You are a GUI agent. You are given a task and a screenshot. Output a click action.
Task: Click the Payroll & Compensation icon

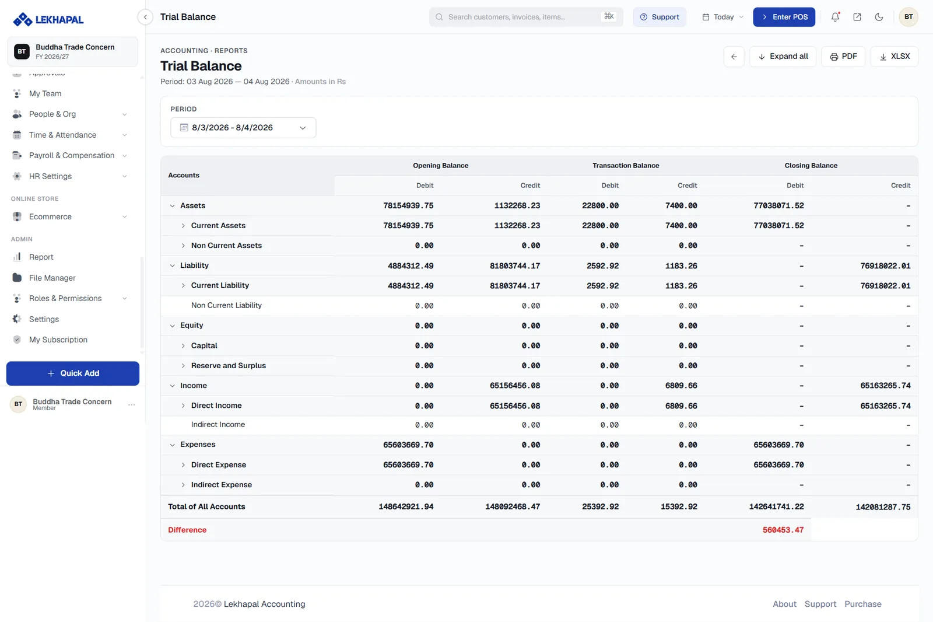pos(17,156)
